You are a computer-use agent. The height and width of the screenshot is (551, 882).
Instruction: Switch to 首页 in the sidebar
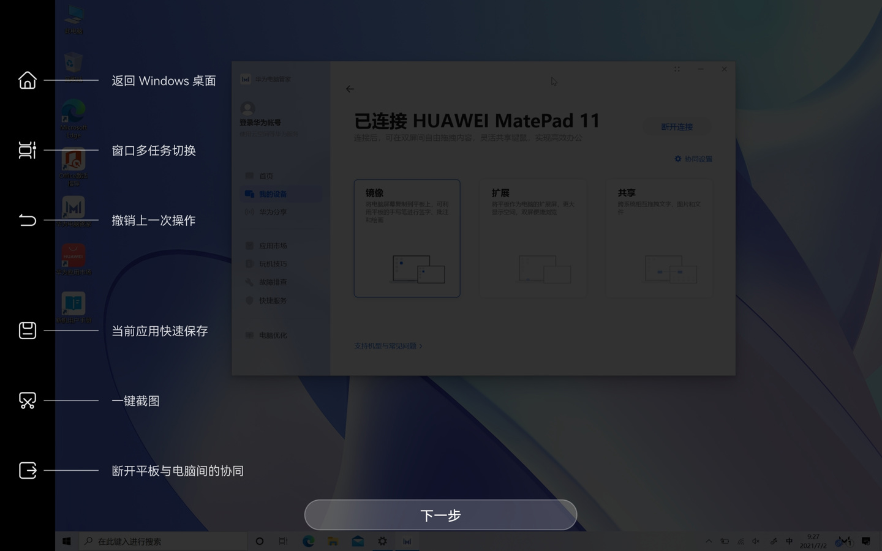tap(266, 176)
